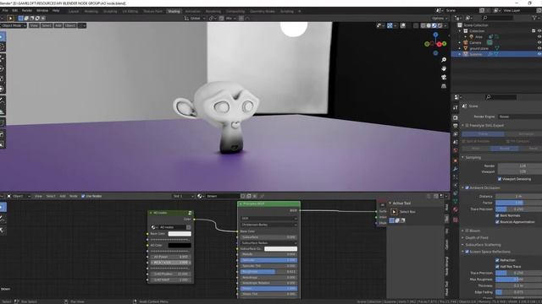Open the material Slot 1 dropdown
Screen dimensions: 542x304
point(183,196)
